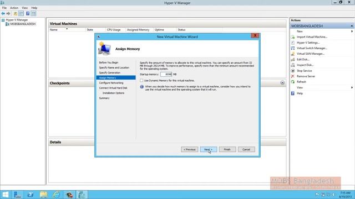Click Import Virtual Machine... action link
Image resolution: width=355 pixels, height=199 pixels.
(312, 37)
